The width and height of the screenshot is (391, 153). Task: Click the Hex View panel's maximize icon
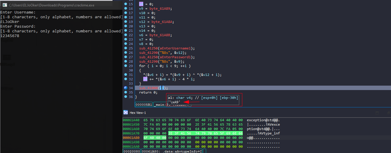coord(377,113)
